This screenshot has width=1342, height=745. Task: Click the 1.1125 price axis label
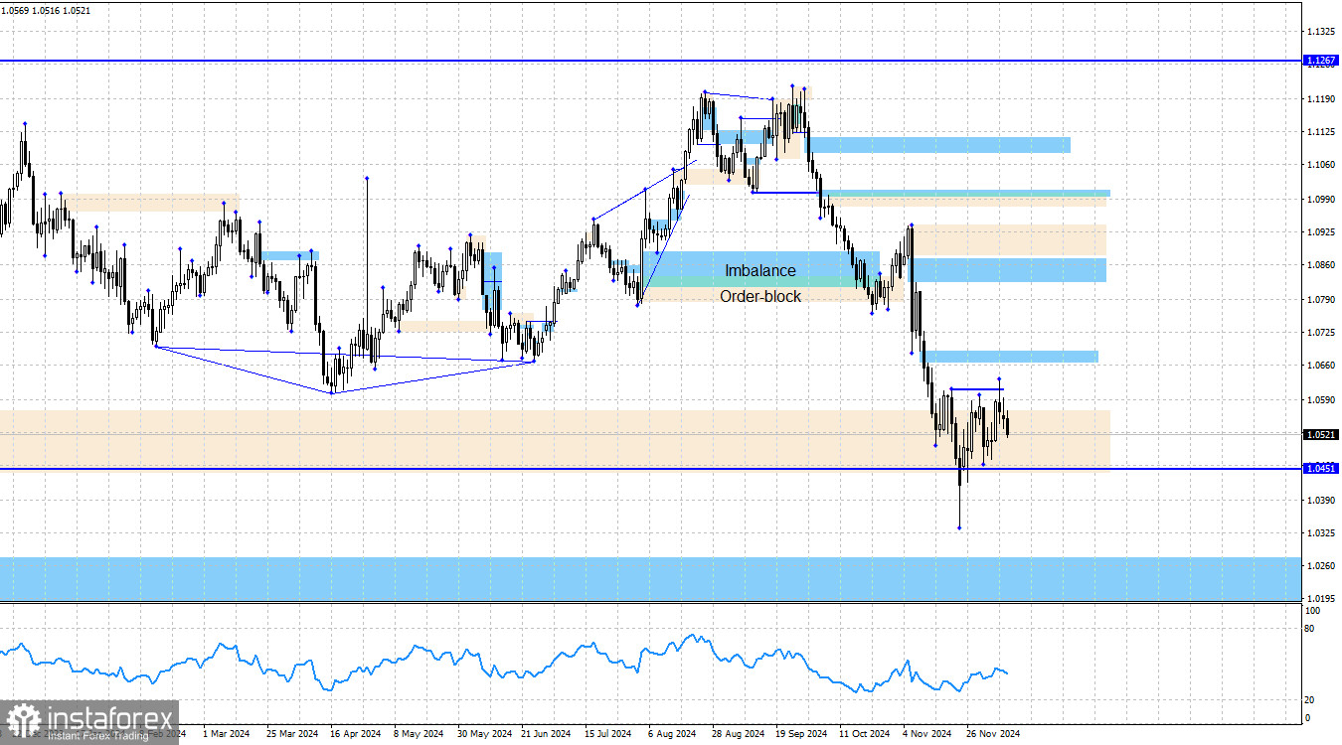point(1322,132)
